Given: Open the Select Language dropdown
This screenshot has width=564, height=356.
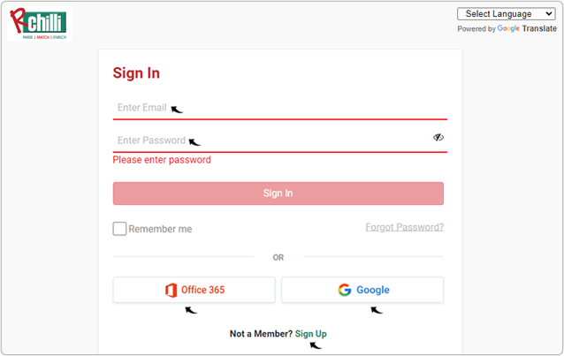Looking at the screenshot, I should point(506,14).
